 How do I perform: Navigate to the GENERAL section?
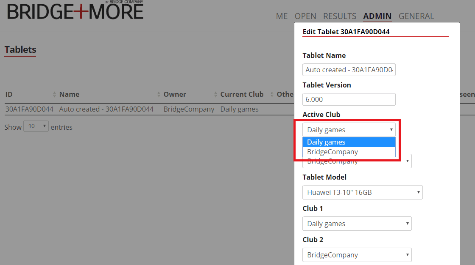(416, 16)
